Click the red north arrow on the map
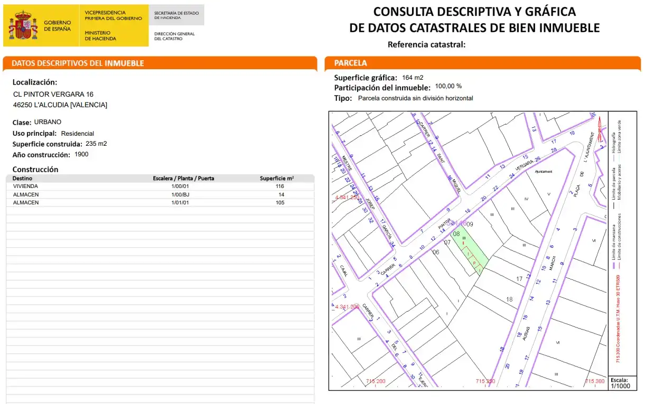Screen dimensions: 645x404 click(x=600, y=128)
